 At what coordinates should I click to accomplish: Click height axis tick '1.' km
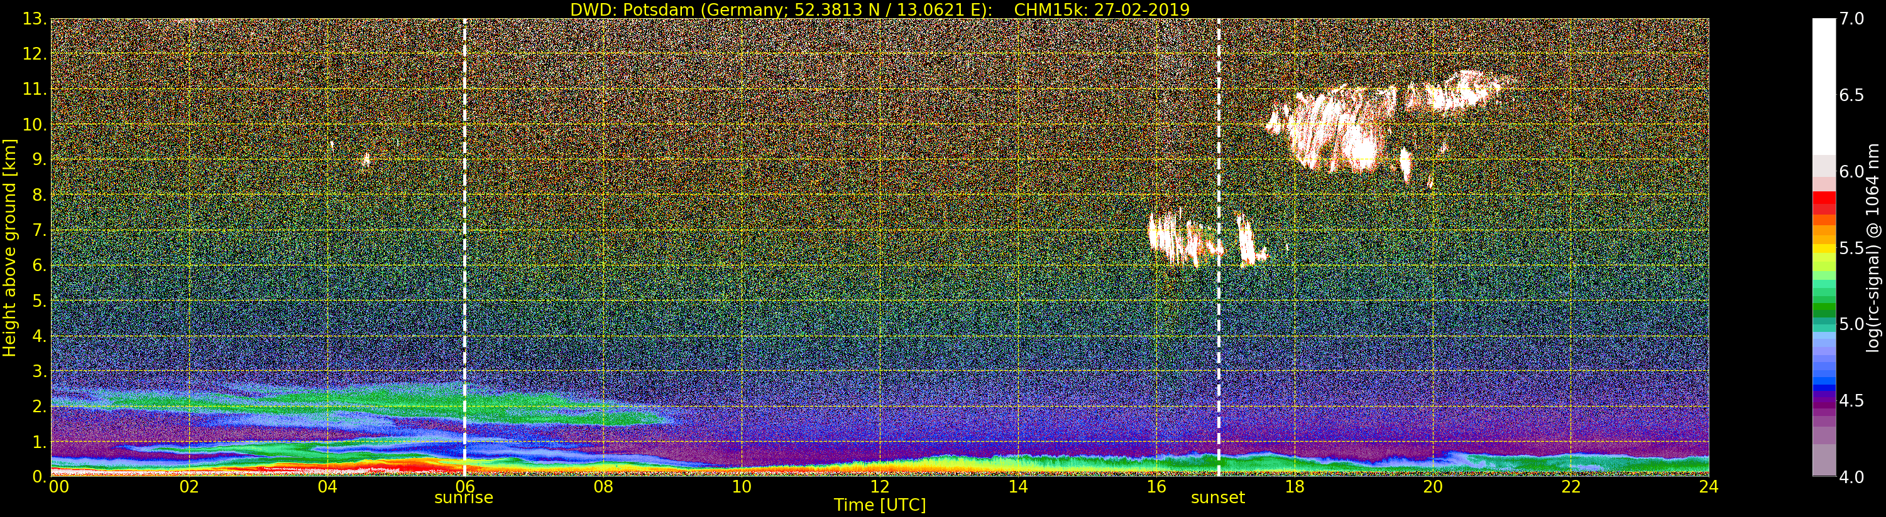pyautogui.click(x=40, y=441)
